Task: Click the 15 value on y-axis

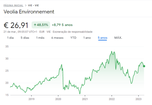Action: pyautogui.click(x=7, y=95)
